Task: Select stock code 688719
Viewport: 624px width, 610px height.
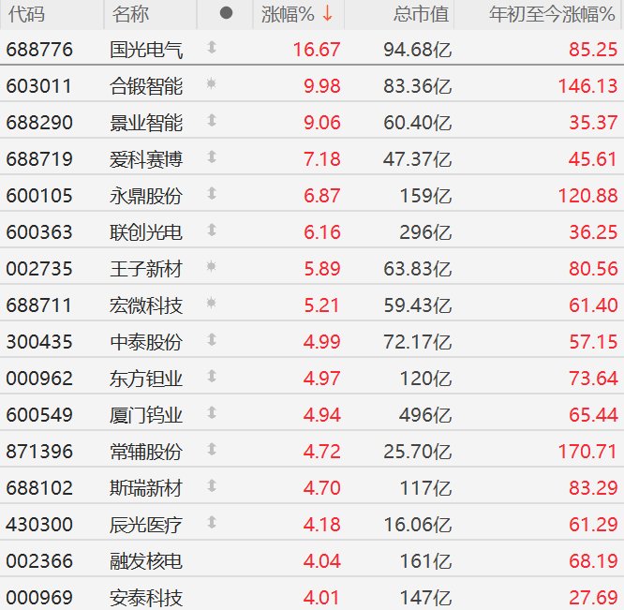Action: (39, 159)
